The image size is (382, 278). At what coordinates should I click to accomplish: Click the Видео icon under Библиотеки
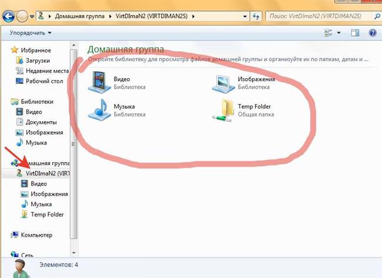[x=19, y=112]
